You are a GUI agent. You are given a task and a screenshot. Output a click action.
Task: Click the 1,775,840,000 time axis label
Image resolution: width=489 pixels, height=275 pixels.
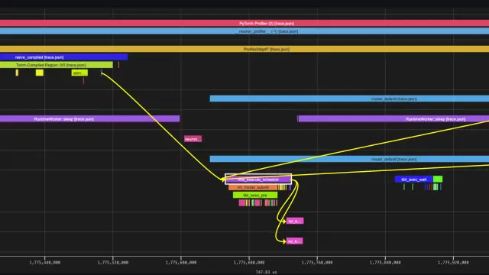click(385, 263)
